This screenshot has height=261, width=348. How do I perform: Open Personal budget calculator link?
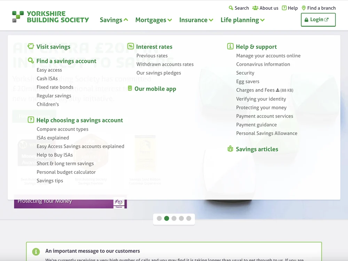(66, 172)
